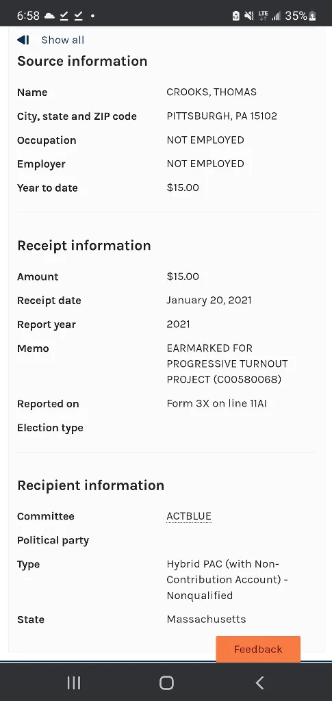Tap the LTE signal indicator

(x=263, y=16)
